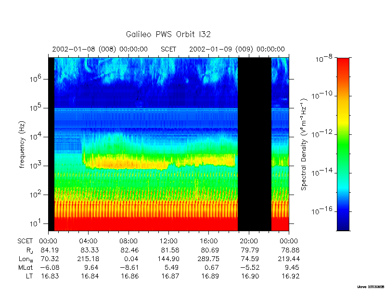Select the MLat value -8.61
The image size is (385, 289).
129,267
